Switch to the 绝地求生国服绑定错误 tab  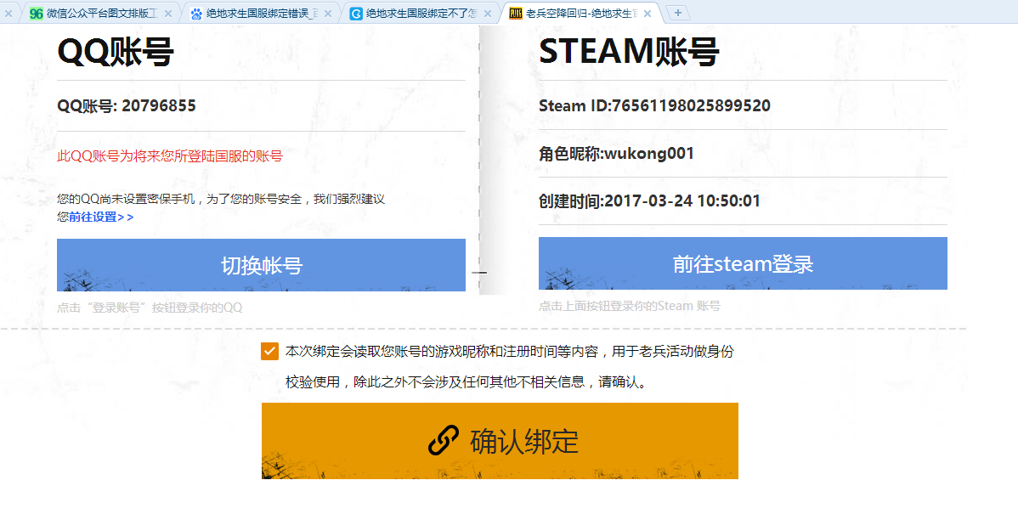pyautogui.click(x=262, y=13)
